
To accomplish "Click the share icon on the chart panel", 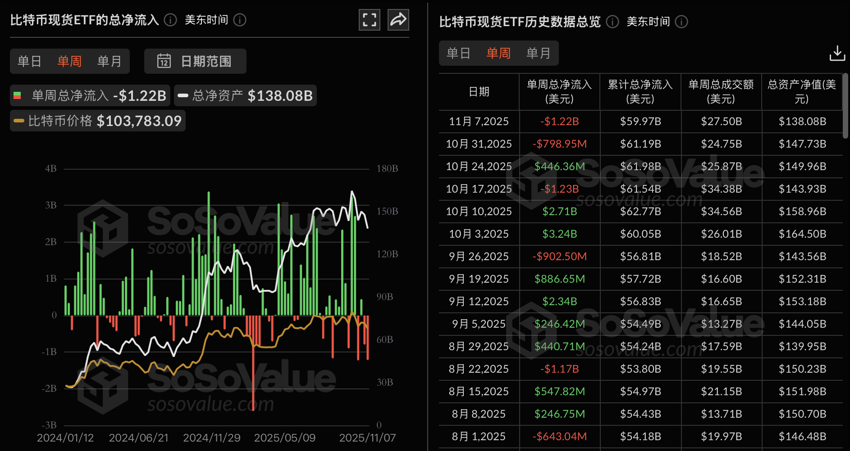I will coord(398,20).
